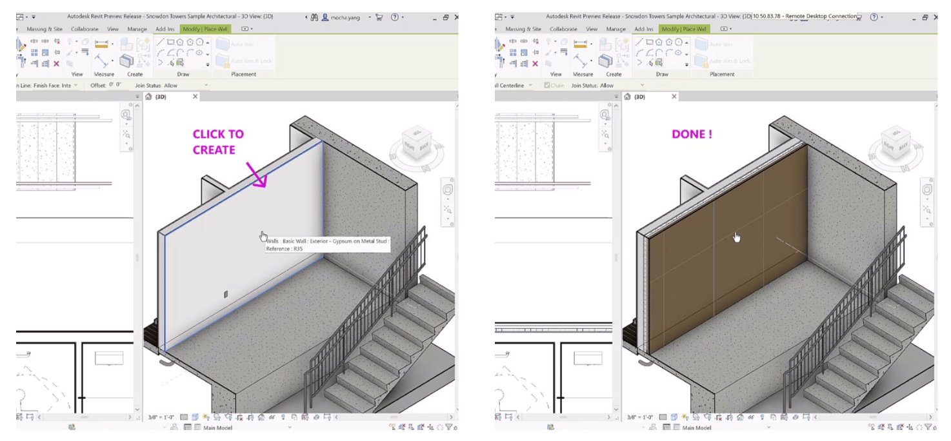Toggle the Chain checkbox in right window
951x441 pixels.
click(x=546, y=85)
